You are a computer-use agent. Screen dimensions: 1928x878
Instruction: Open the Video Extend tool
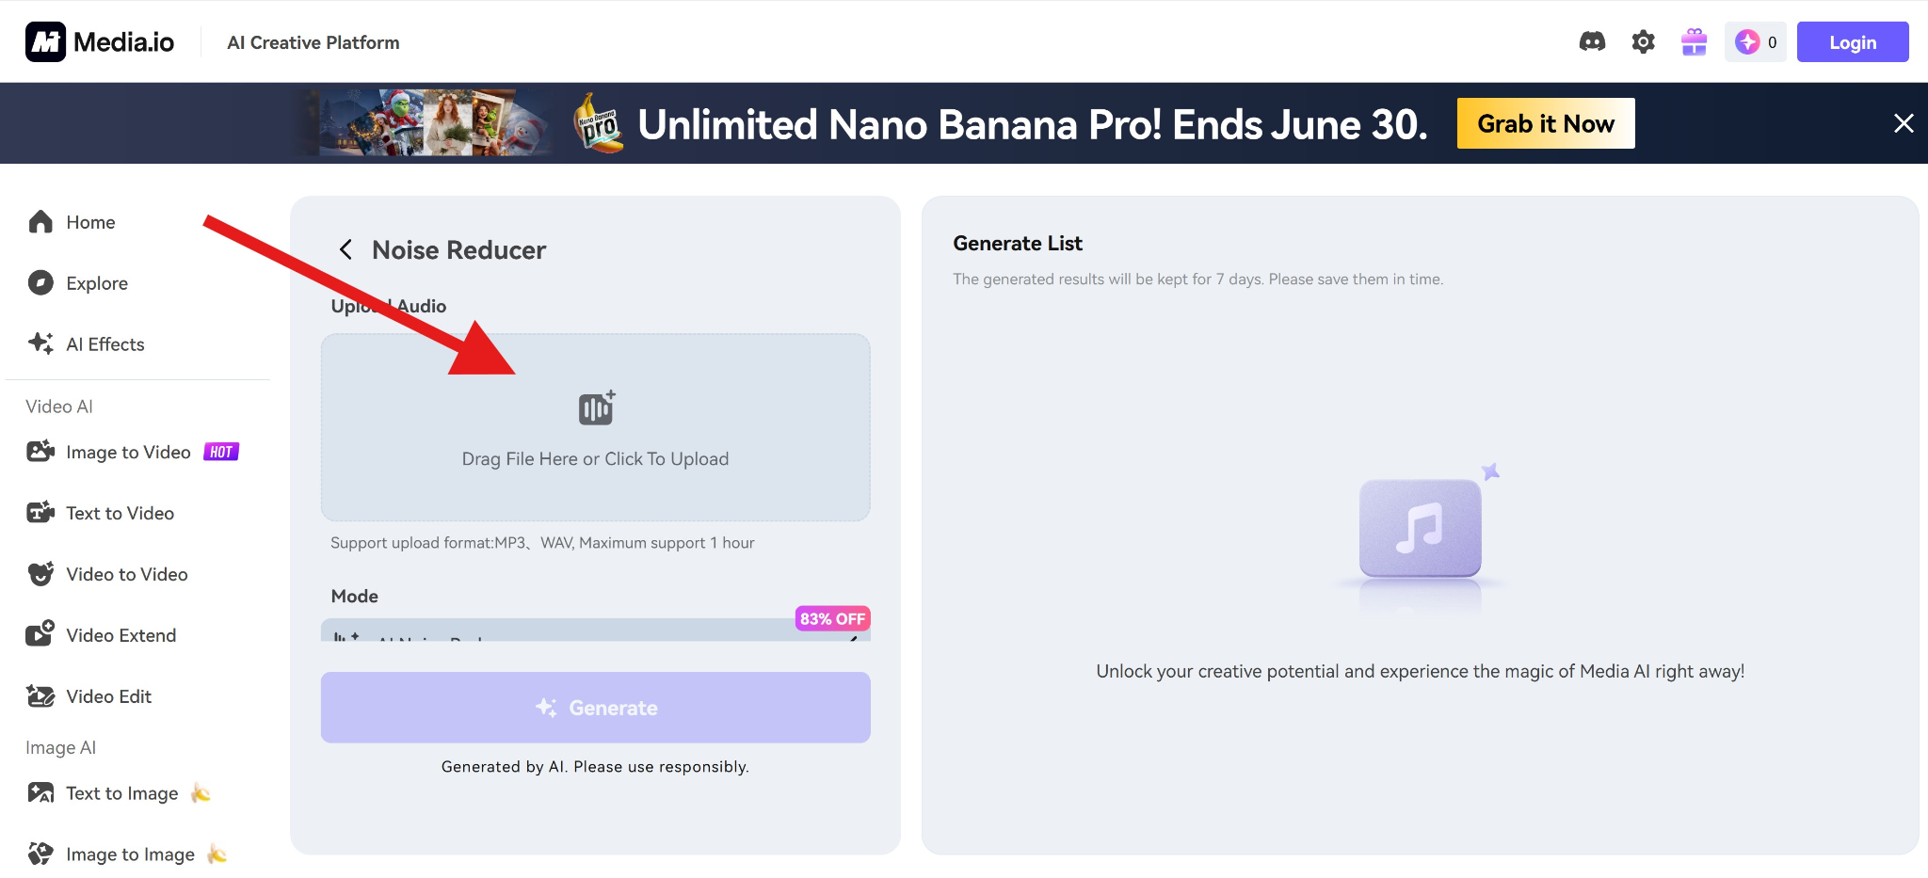coord(120,636)
